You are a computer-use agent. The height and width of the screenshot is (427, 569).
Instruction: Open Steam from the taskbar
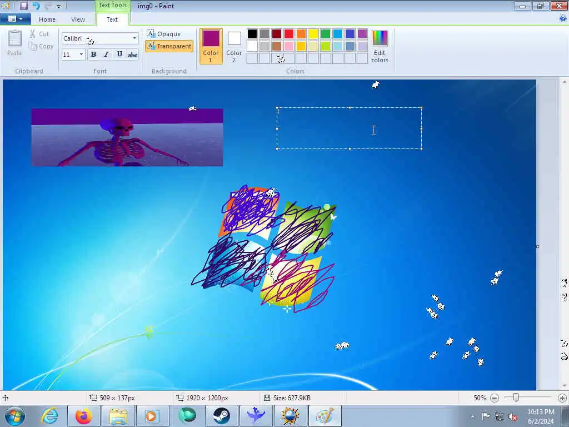pos(221,416)
